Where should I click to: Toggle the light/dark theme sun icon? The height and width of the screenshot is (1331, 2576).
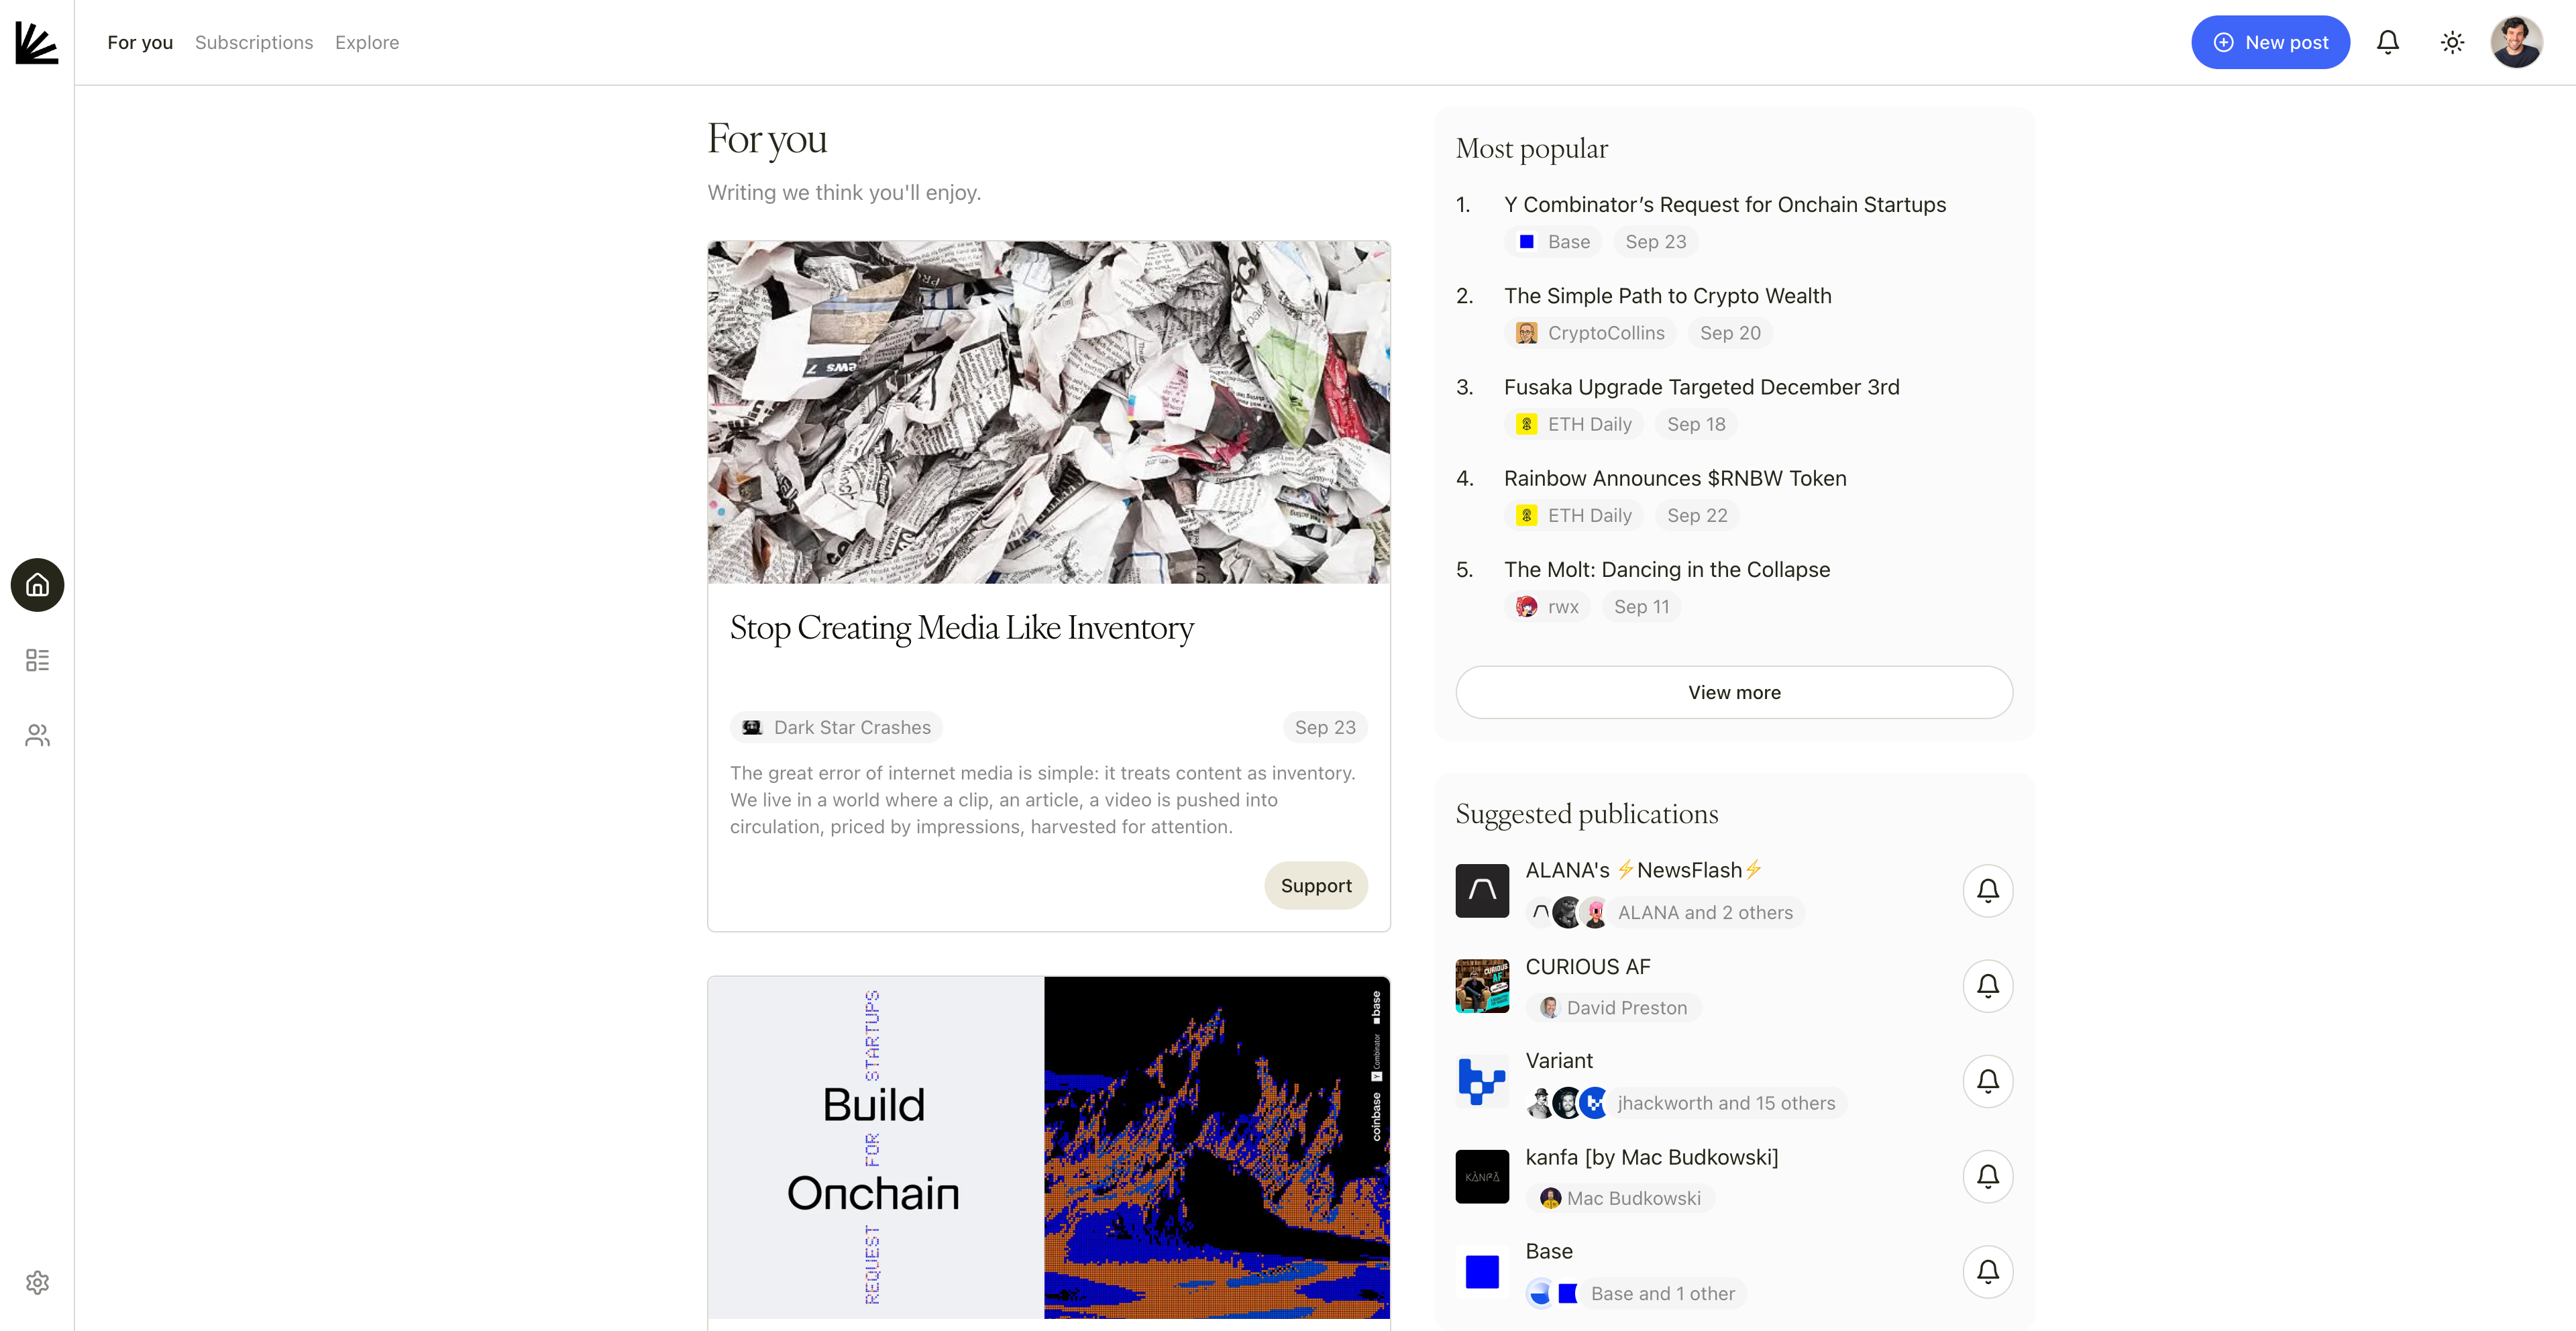click(x=2451, y=42)
